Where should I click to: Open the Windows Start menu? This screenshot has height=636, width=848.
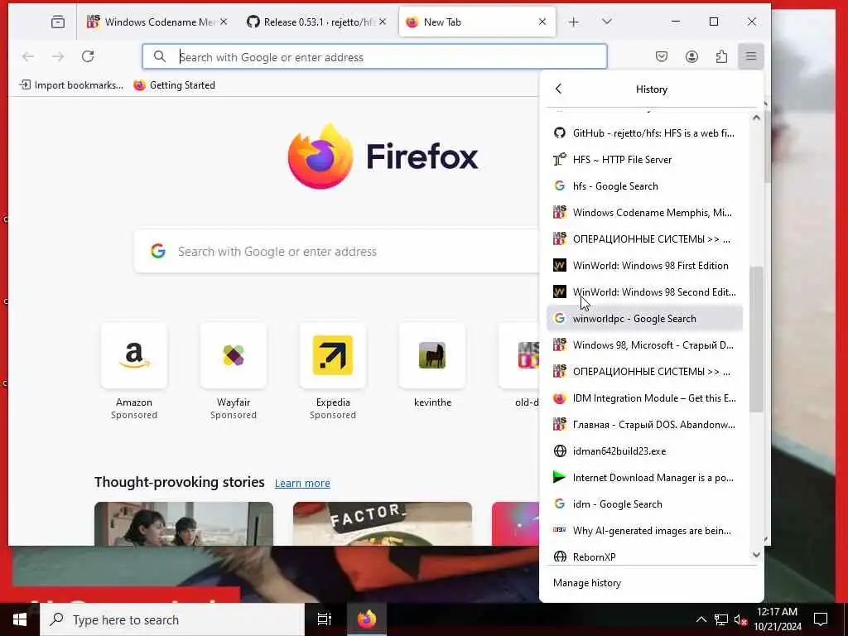[x=20, y=619]
